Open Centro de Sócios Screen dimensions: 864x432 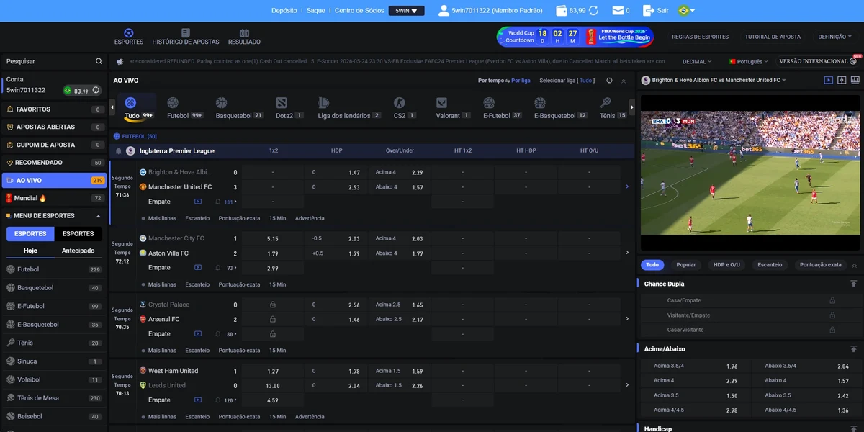(x=359, y=11)
